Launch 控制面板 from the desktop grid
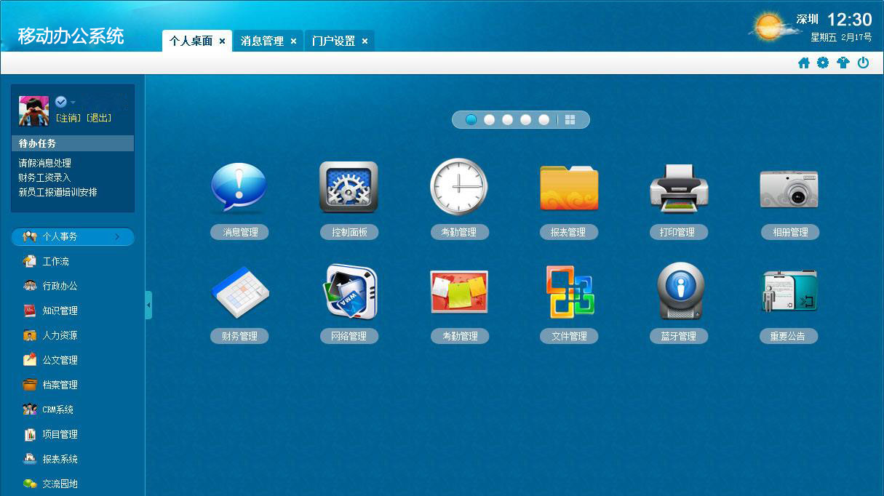884x496 pixels. pyautogui.click(x=349, y=187)
